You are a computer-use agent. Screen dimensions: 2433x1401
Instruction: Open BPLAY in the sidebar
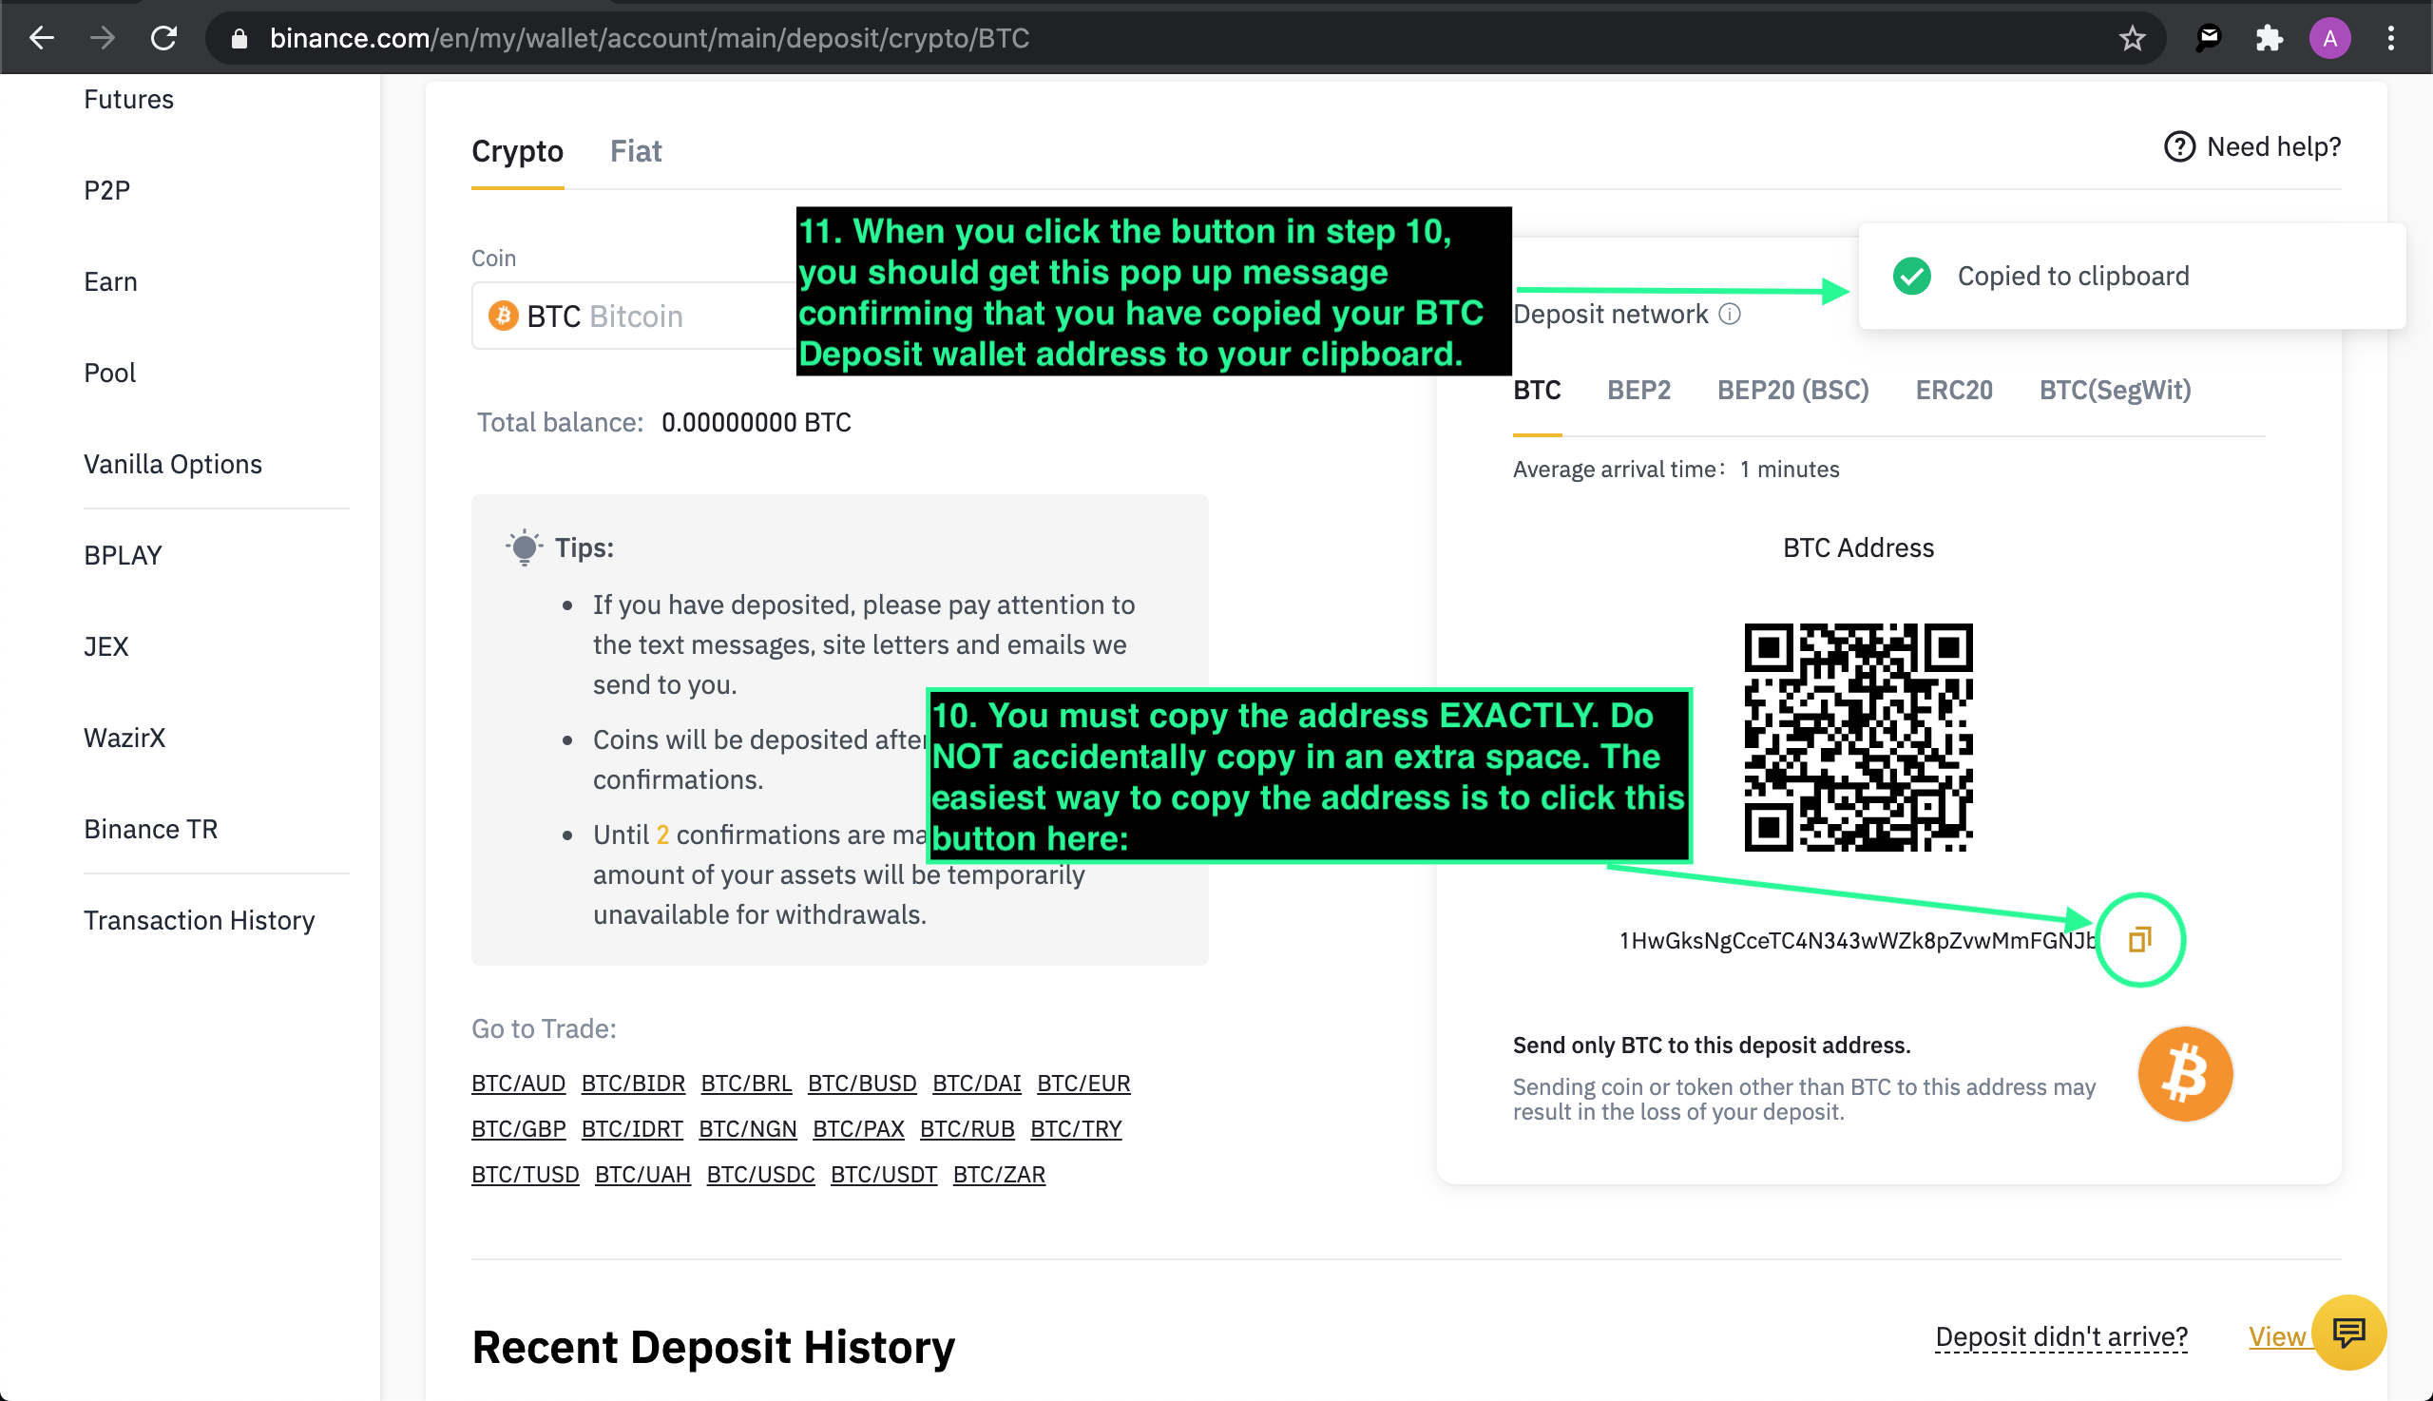(x=123, y=555)
